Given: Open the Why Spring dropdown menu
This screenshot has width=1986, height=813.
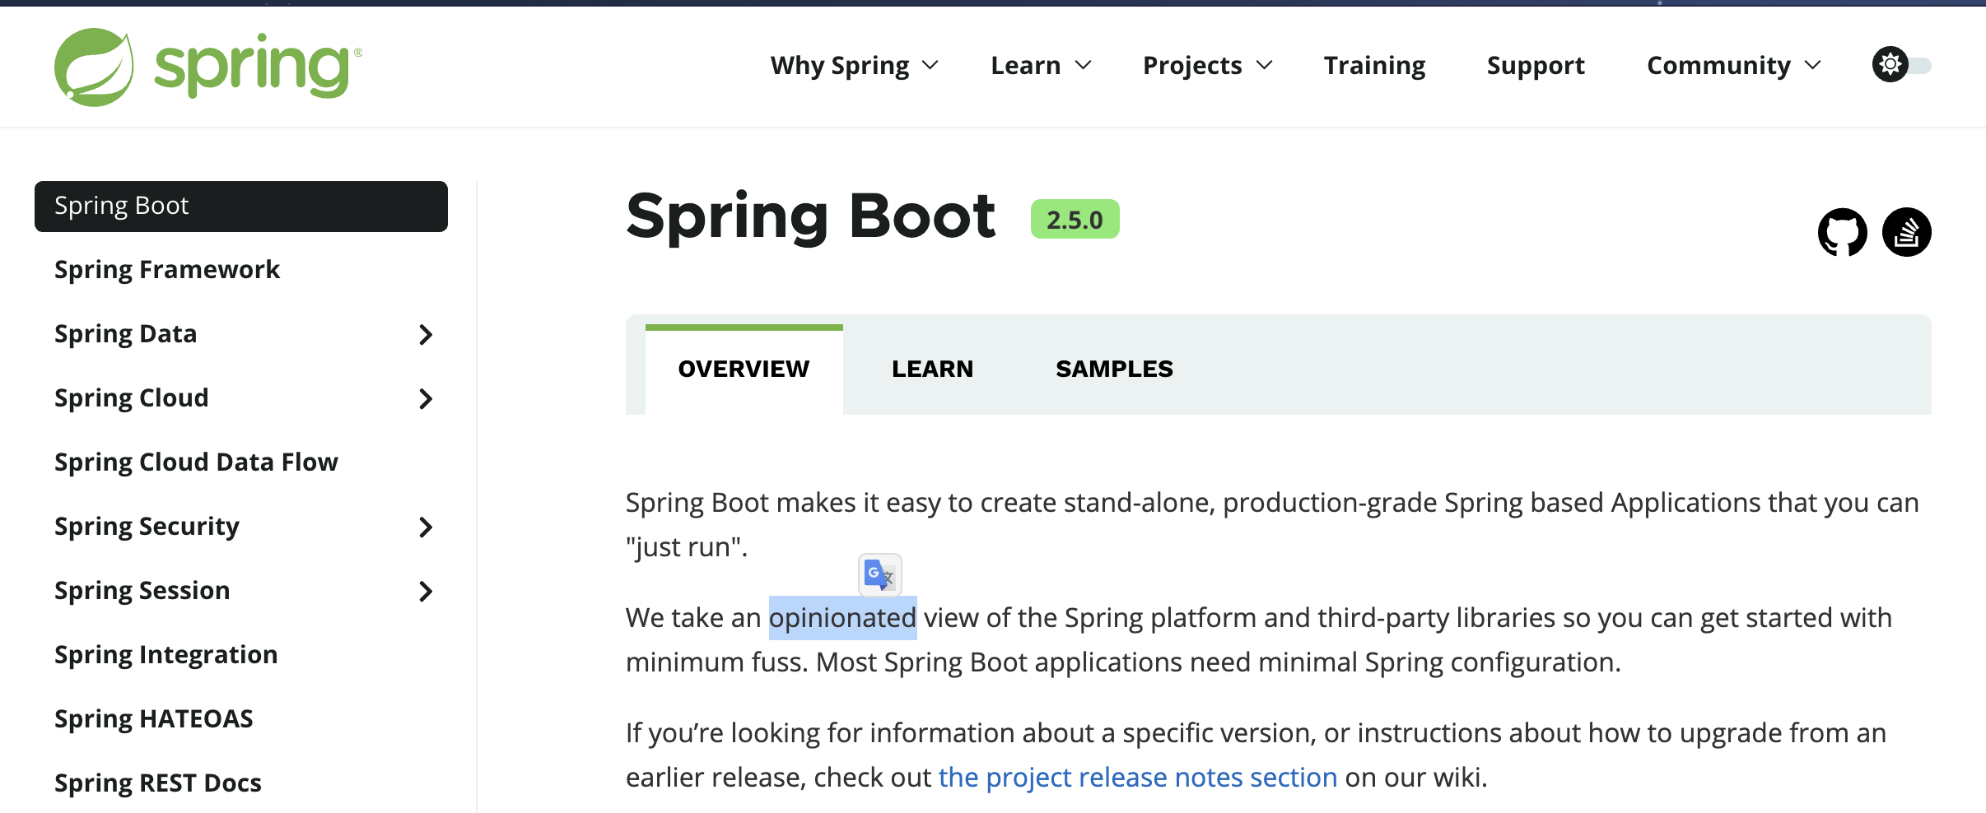Looking at the screenshot, I should pos(854,66).
